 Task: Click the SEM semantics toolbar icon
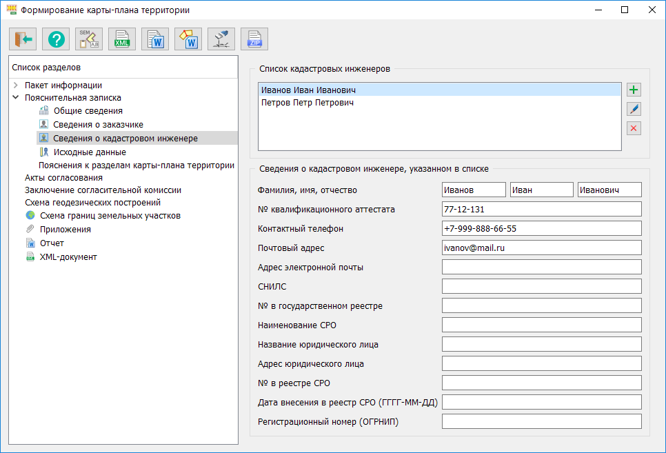[x=89, y=39]
